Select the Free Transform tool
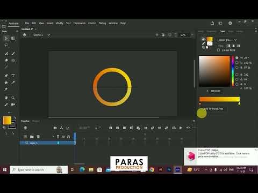The image size is (258, 193). click(13, 38)
